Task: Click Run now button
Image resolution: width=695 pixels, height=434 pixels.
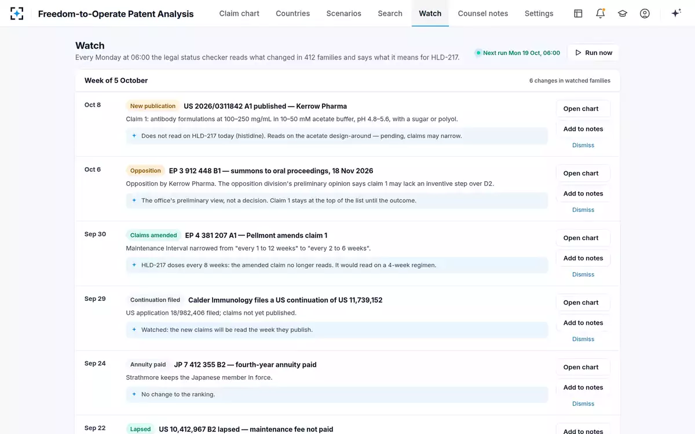Action: click(594, 53)
